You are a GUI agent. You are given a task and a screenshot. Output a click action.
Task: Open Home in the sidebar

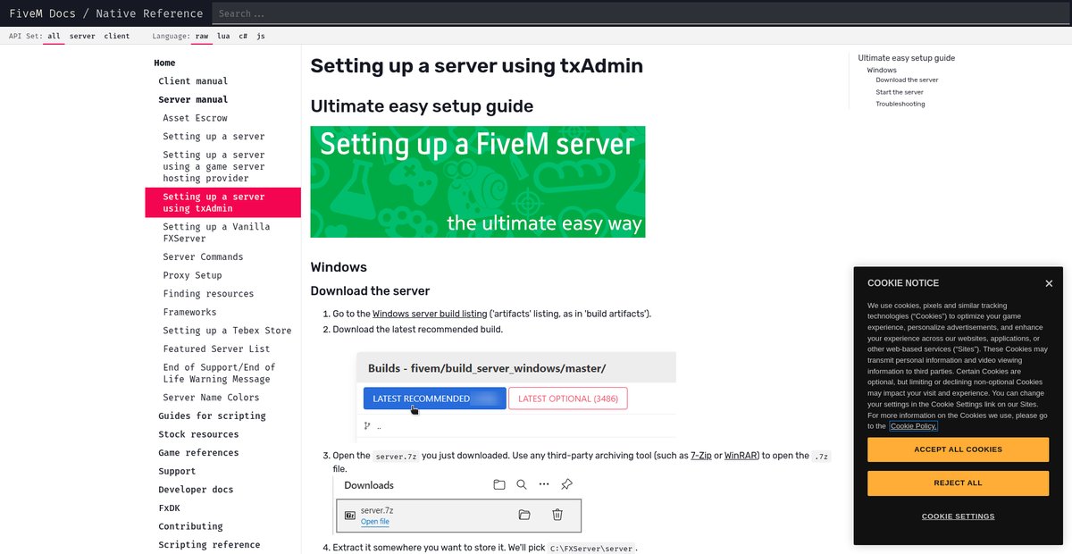[164, 63]
